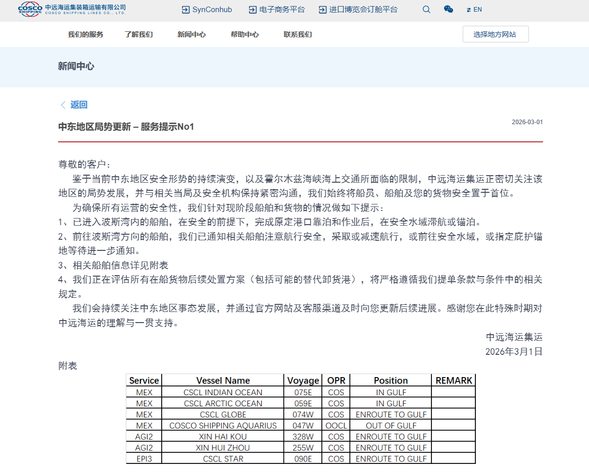The image size is (589, 474).
Task: Click the date 2026年3月1日
Action: pyautogui.click(x=514, y=352)
